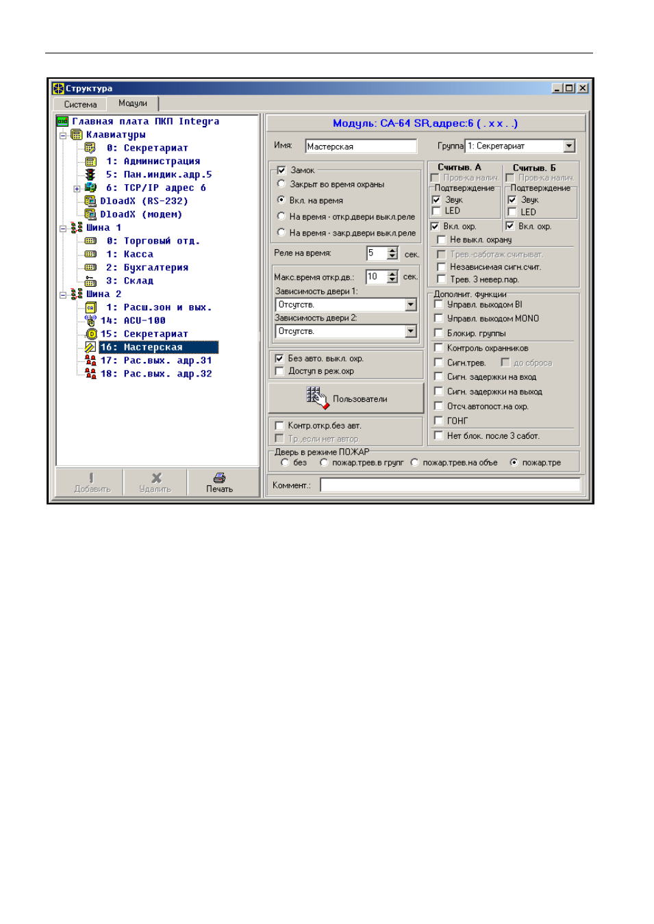The image size is (654, 924).
Task: Switch to the Модули tab
Action: coord(133,103)
